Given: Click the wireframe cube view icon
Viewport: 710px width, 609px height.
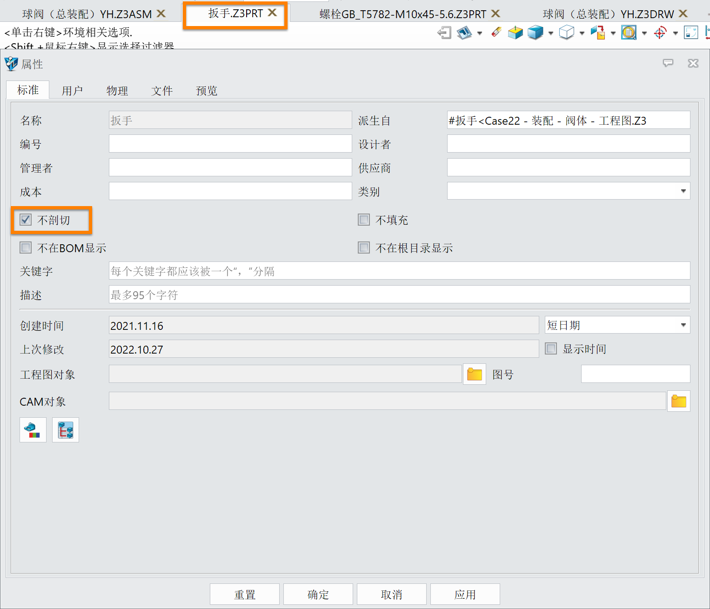Looking at the screenshot, I should click(x=566, y=33).
